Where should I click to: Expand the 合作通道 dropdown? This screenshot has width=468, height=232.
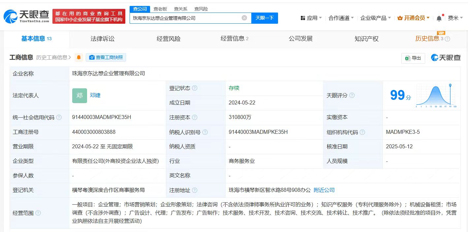click(341, 18)
